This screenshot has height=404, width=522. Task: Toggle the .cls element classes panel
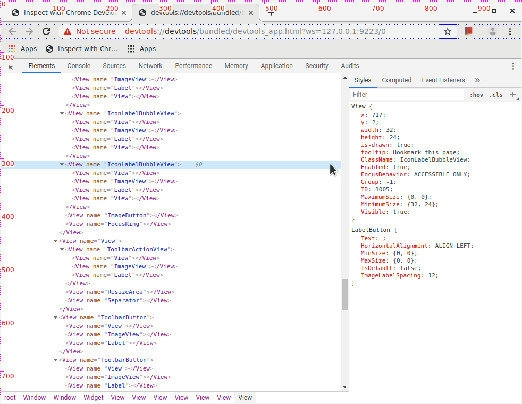pyautogui.click(x=496, y=95)
